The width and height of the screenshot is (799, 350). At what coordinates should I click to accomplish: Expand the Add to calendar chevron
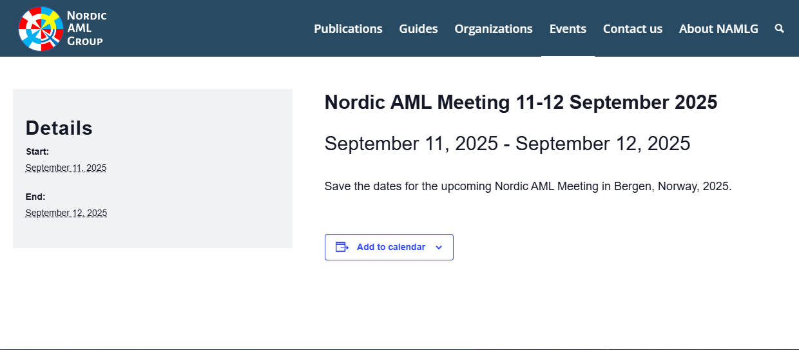439,248
